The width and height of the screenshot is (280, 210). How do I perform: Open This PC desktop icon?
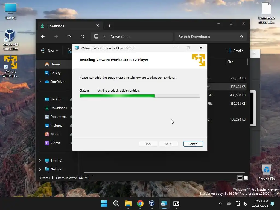(x=11, y=11)
